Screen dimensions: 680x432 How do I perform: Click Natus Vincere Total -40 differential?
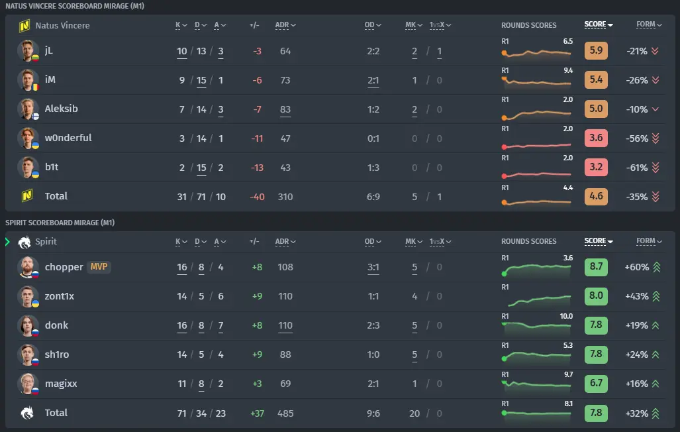(x=257, y=197)
